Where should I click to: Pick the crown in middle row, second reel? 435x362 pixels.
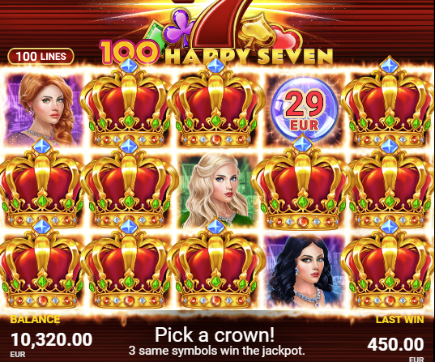pyautogui.click(x=129, y=185)
